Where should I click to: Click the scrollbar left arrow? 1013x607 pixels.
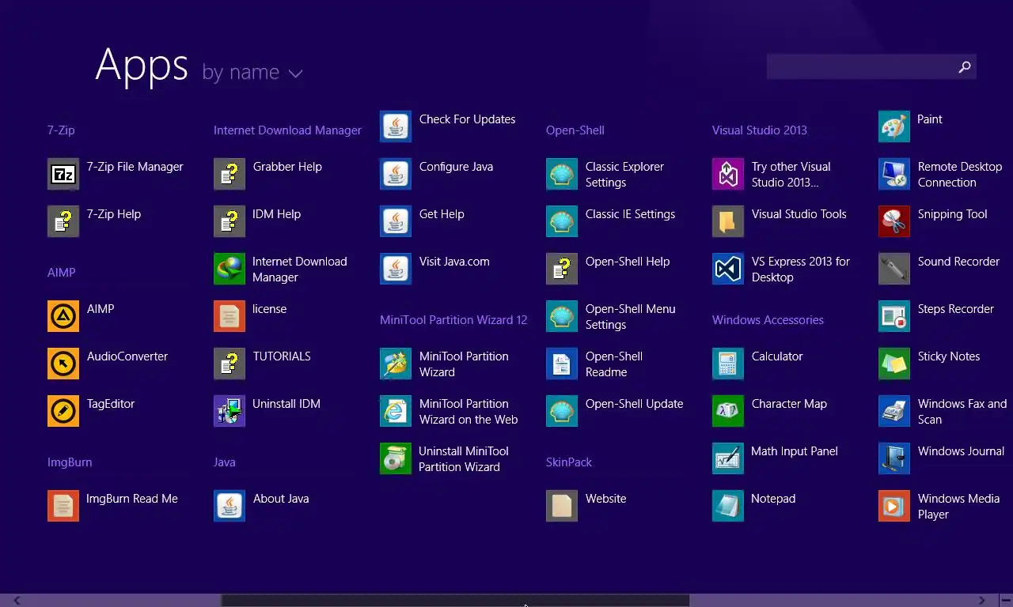(x=17, y=601)
